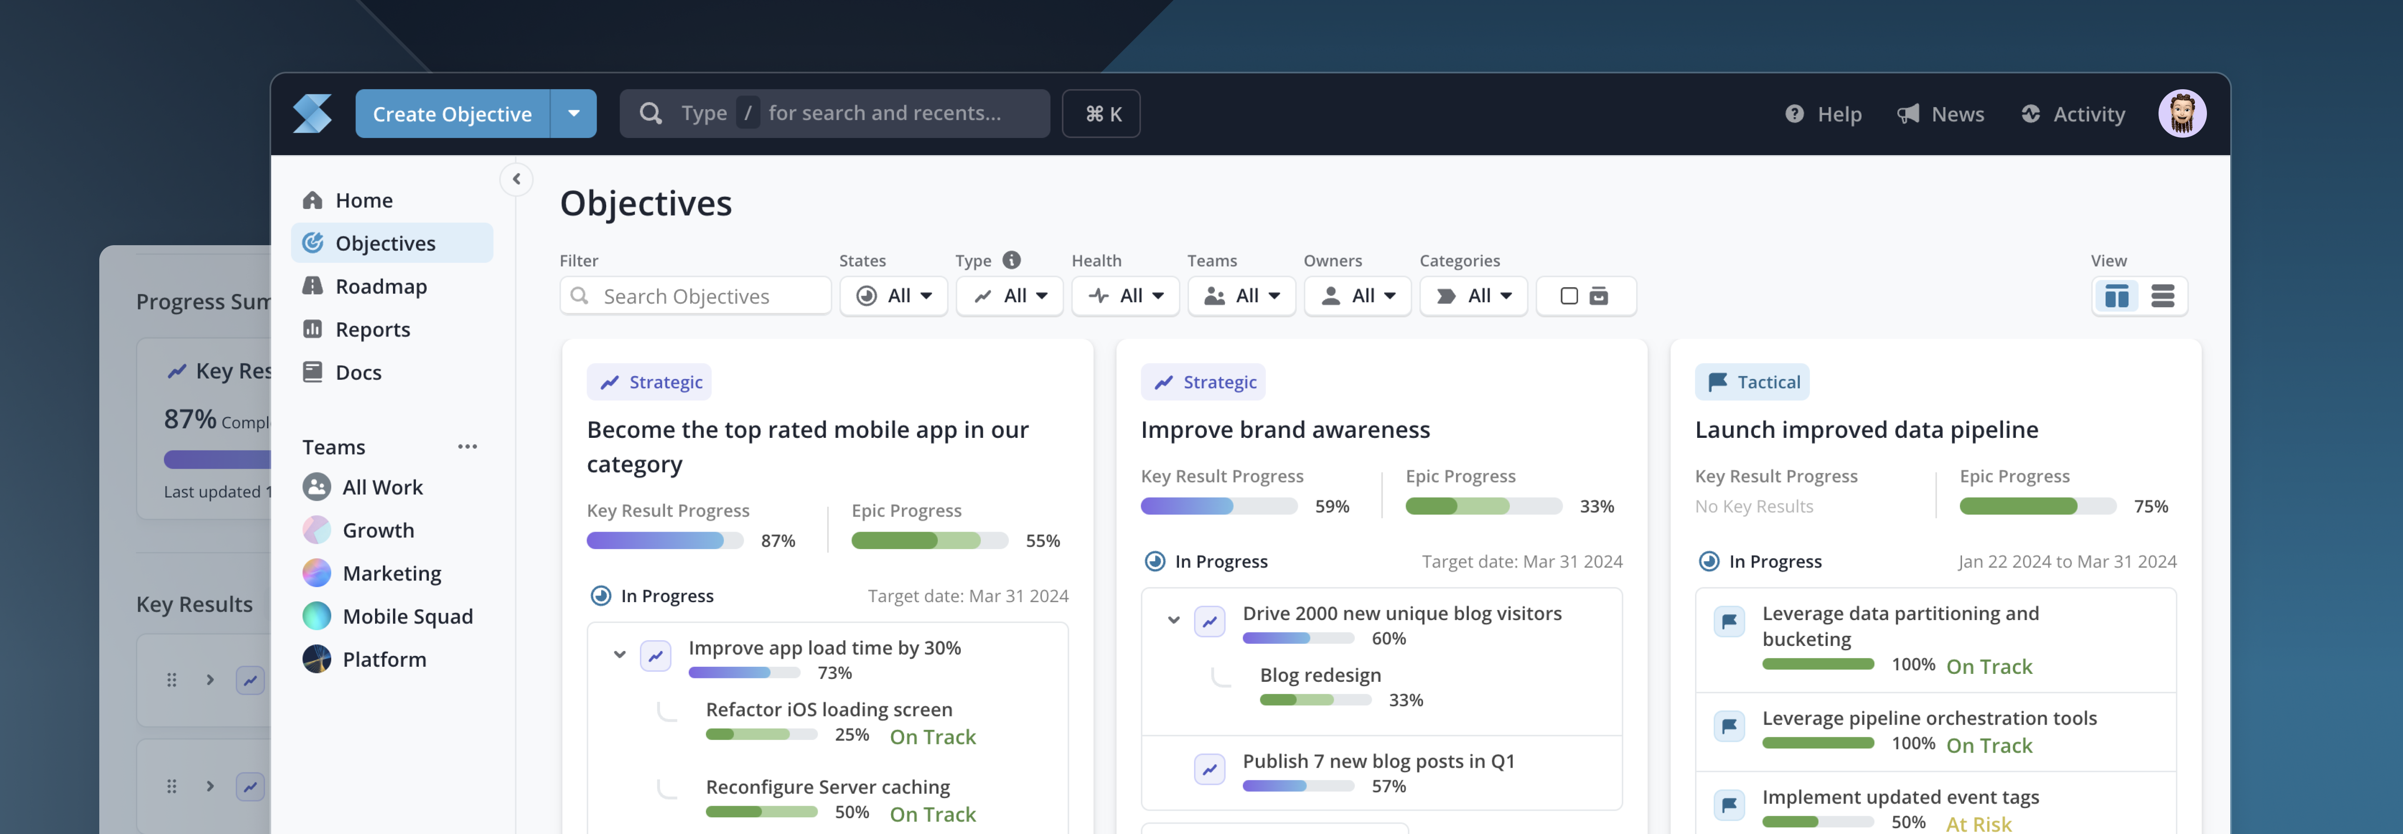Open the Owners filter dropdown
Viewport: 2403px width, 834px height.
pos(1358,296)
